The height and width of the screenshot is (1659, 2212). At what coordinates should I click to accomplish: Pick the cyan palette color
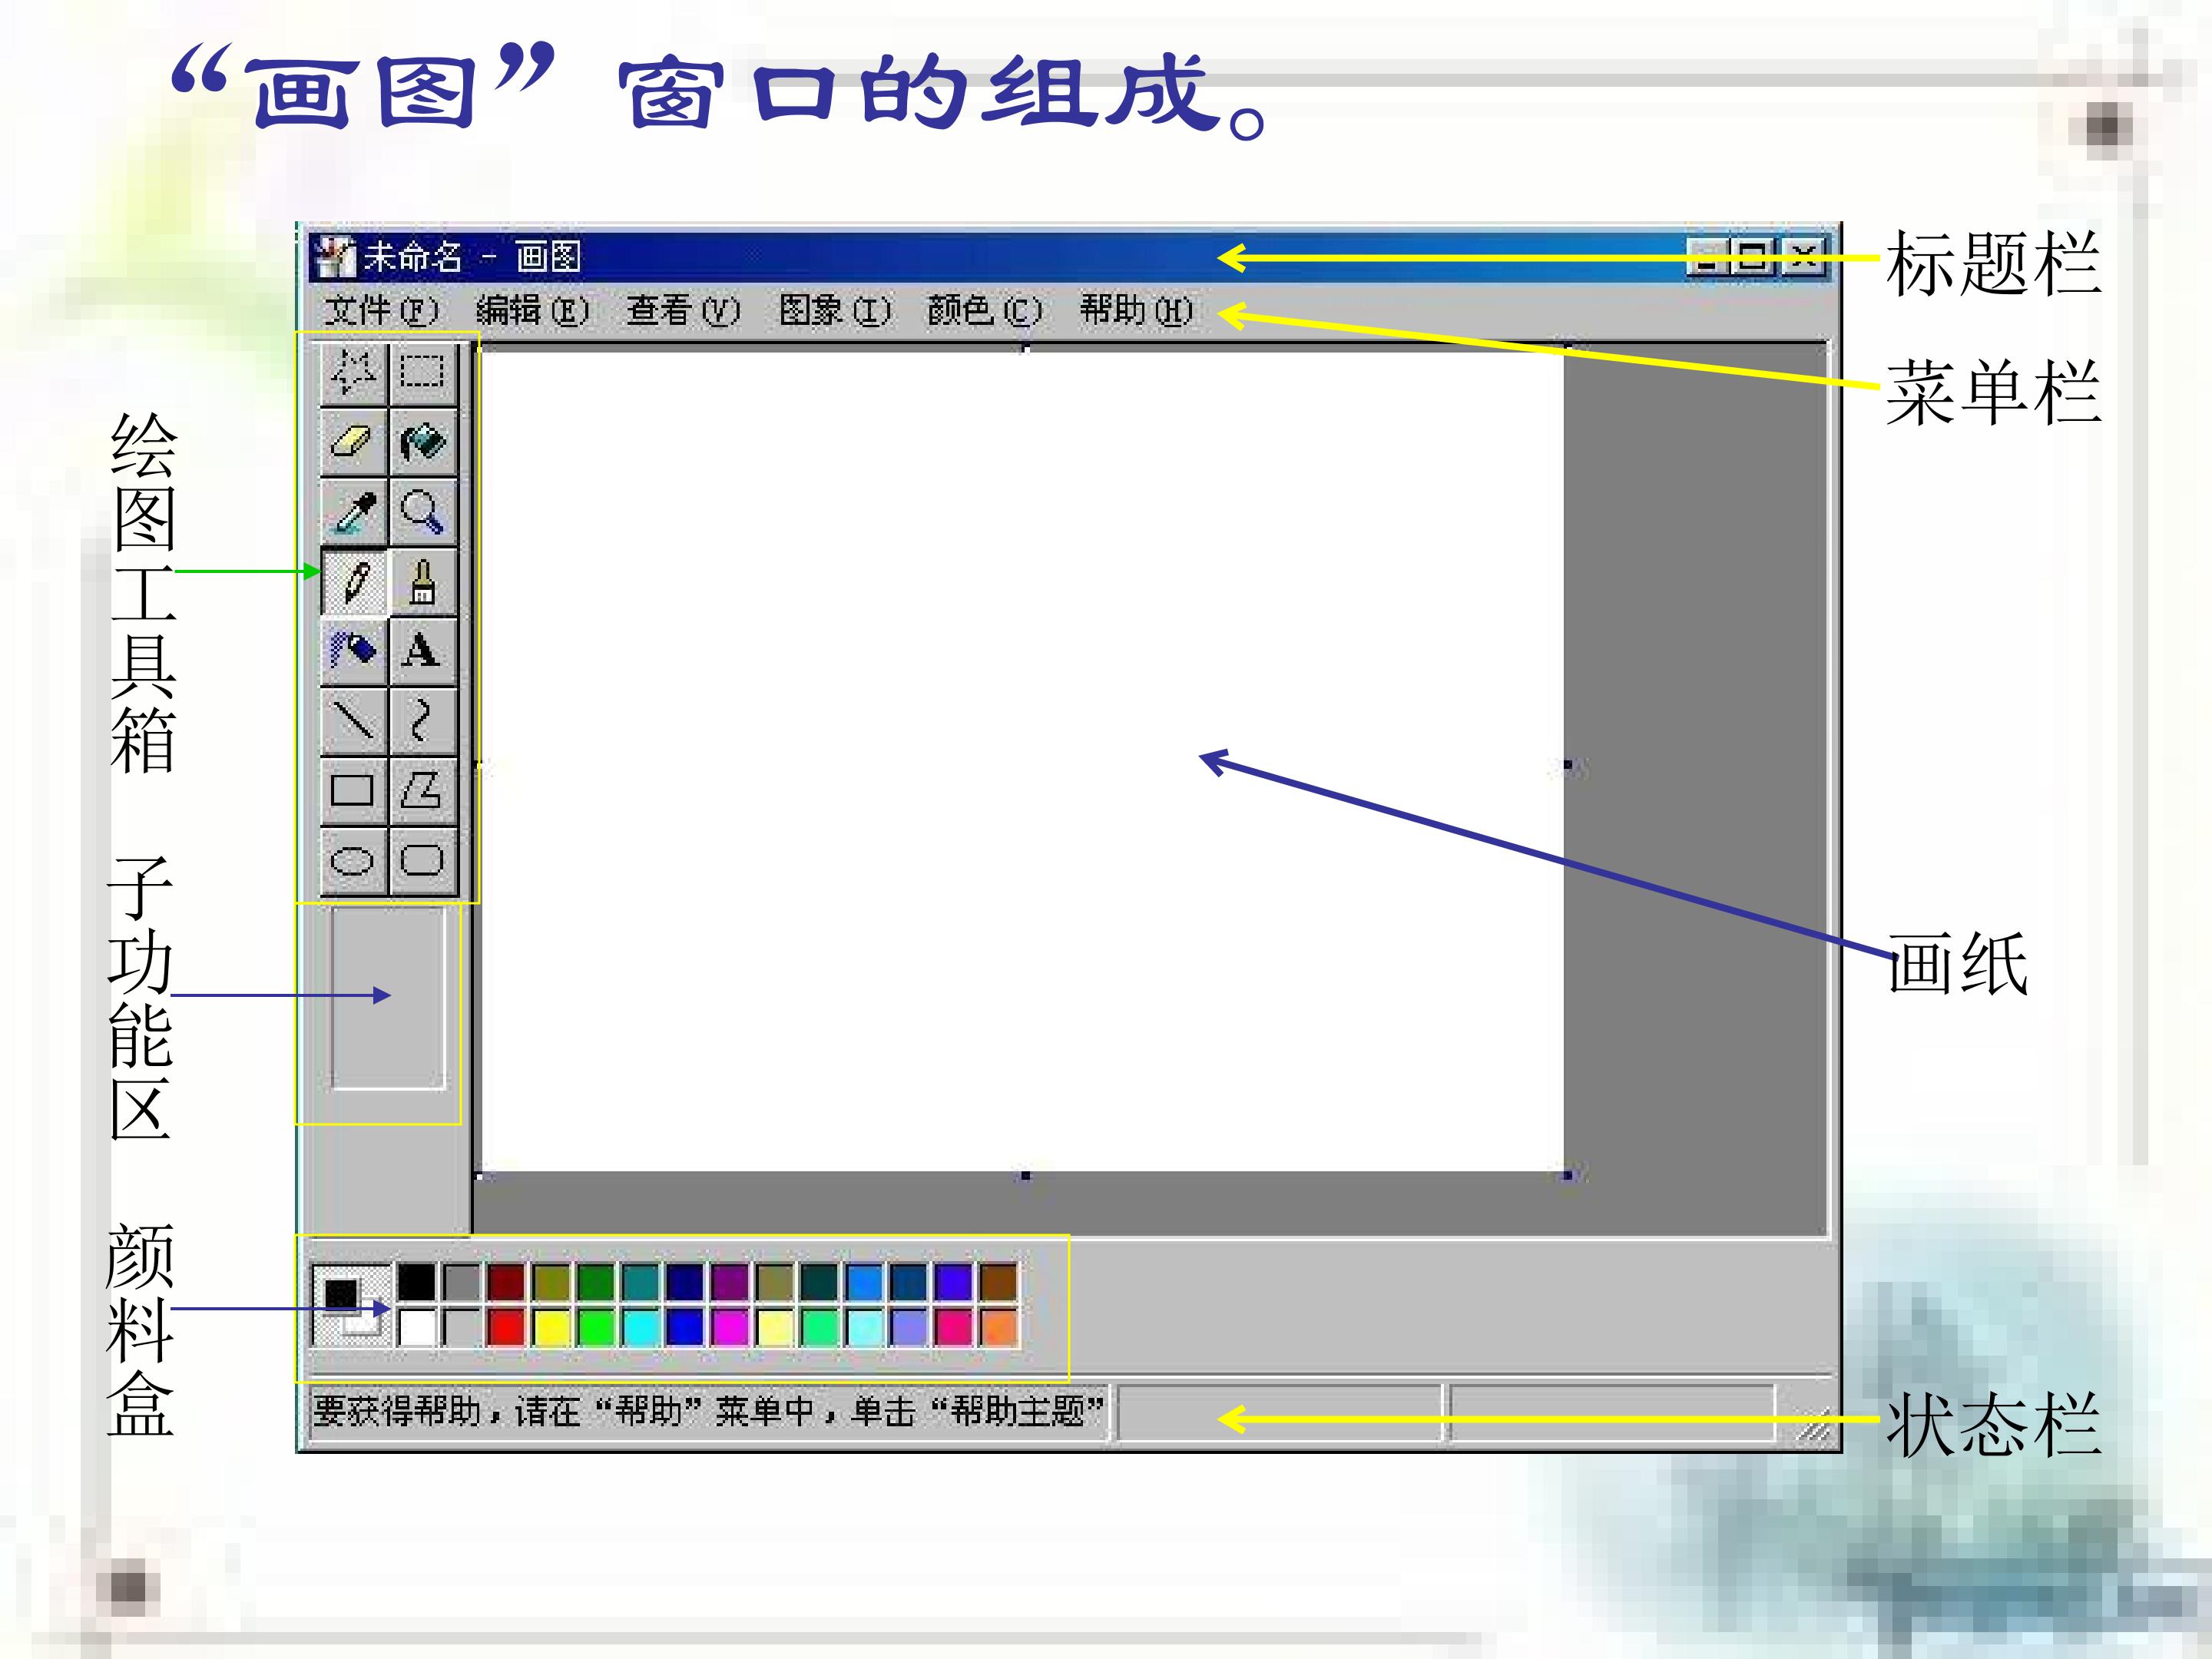click(x=641, y=1327)
